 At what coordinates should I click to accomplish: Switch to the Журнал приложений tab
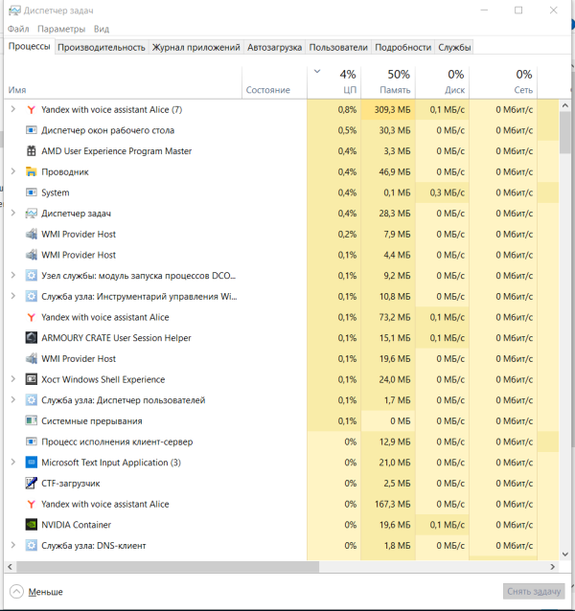point(196,48)
